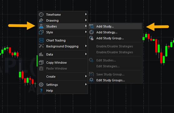Expand the Data submenu arrow

coord(86,54)
